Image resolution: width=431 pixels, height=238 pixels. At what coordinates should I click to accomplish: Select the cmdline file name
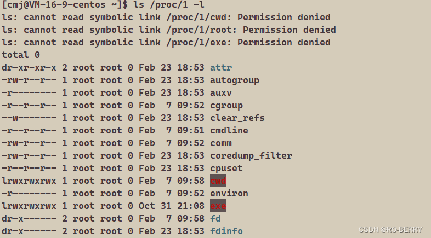pyautogui.click(x=229, y=131)
